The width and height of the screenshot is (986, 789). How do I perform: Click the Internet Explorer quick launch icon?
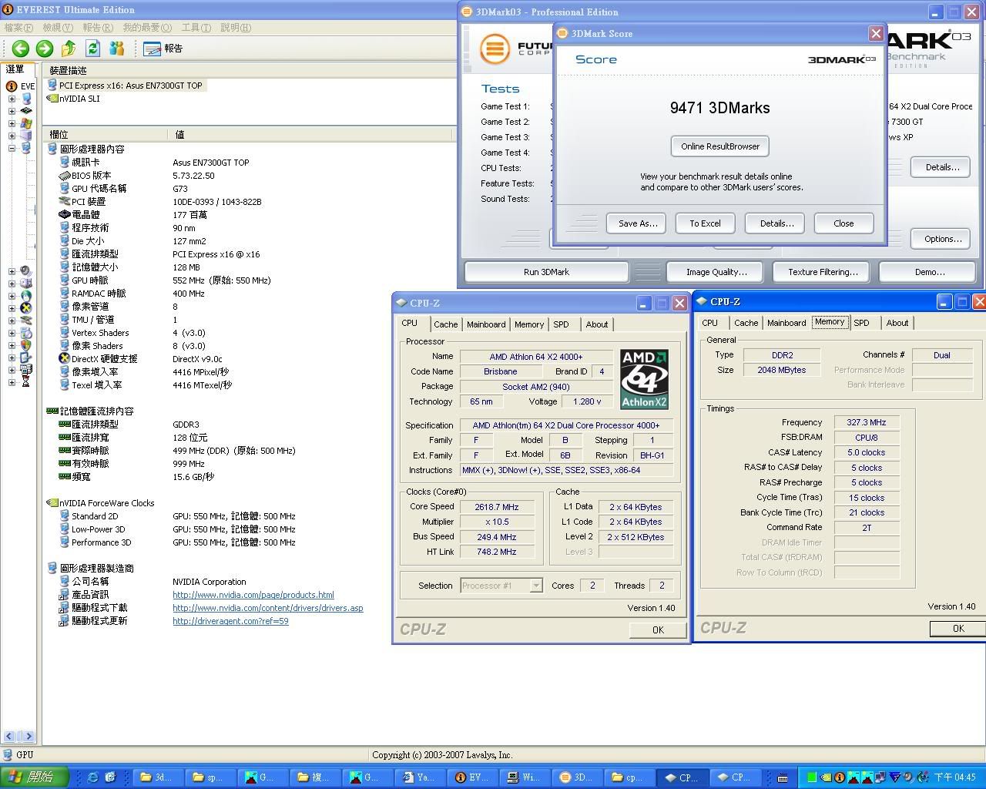click(93, 777)
